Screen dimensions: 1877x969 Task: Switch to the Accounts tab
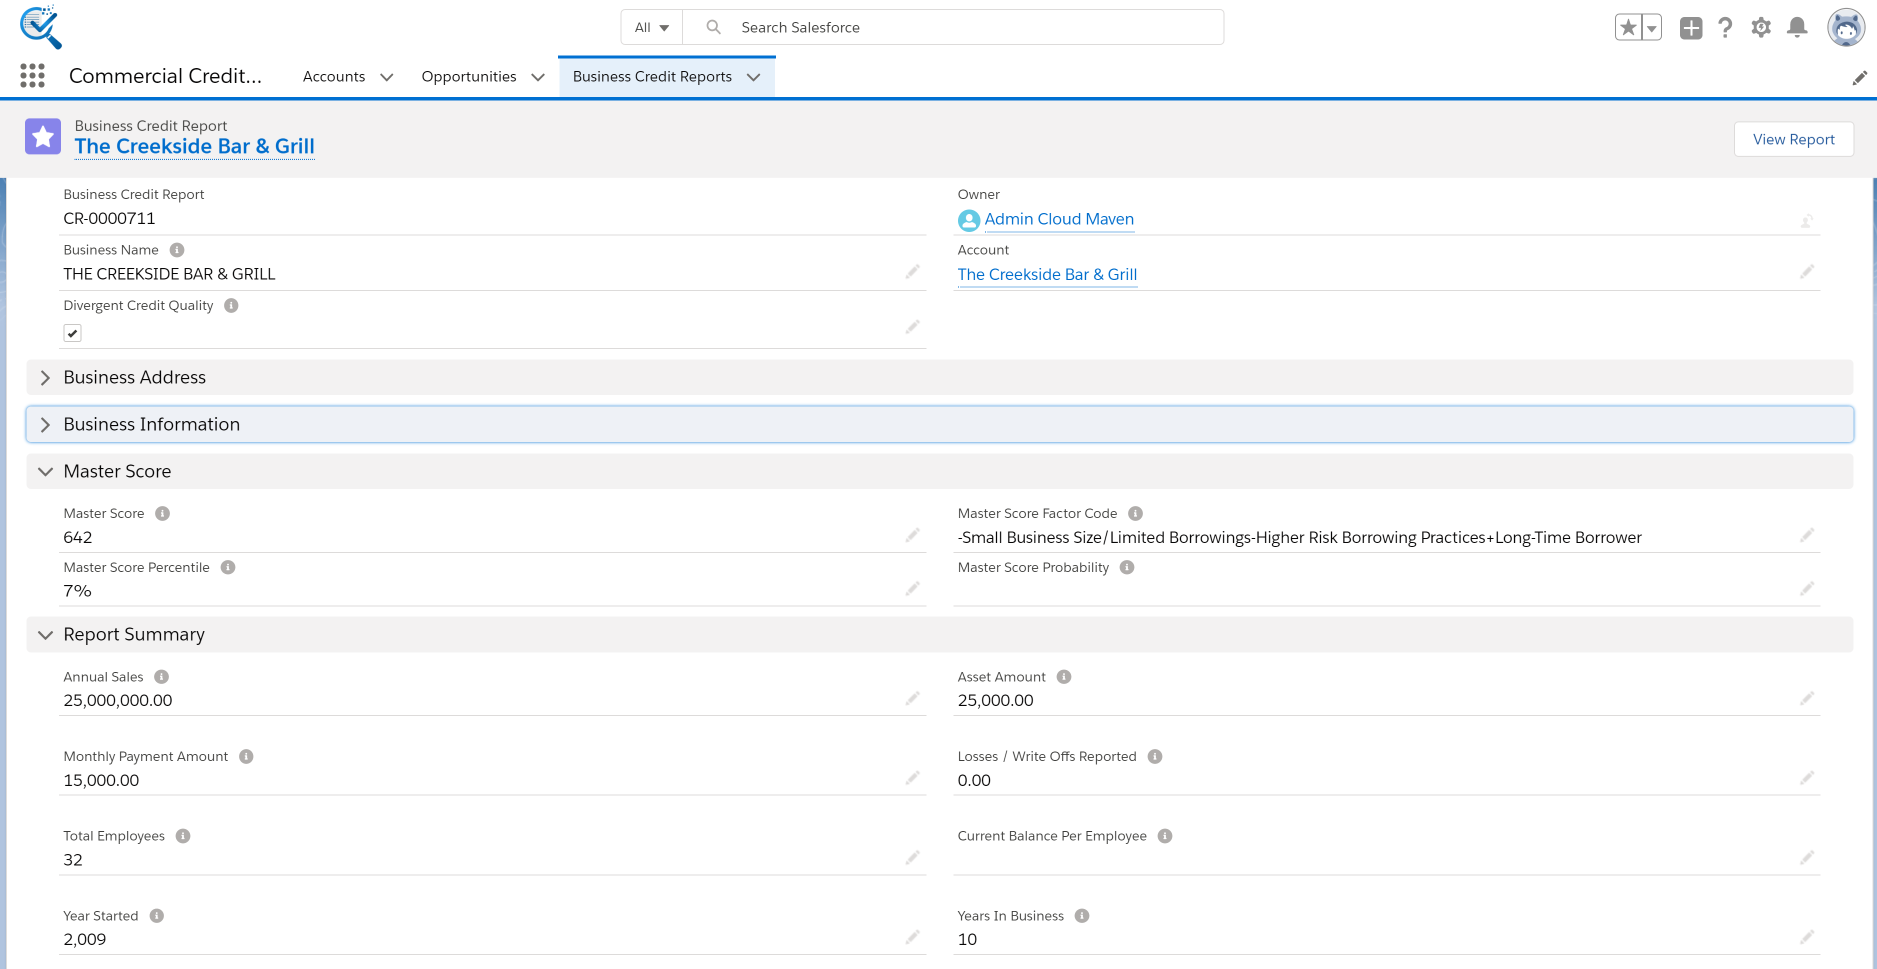(333, 76)
